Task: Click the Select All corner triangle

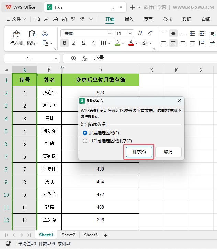Action: [6, 70]
